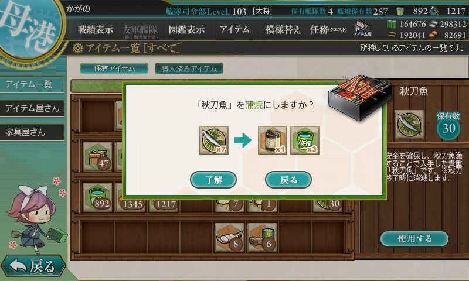Switch to the 保有アイテム tab
Viewport: 469px width, 281px height.
(x=114, y=68)
